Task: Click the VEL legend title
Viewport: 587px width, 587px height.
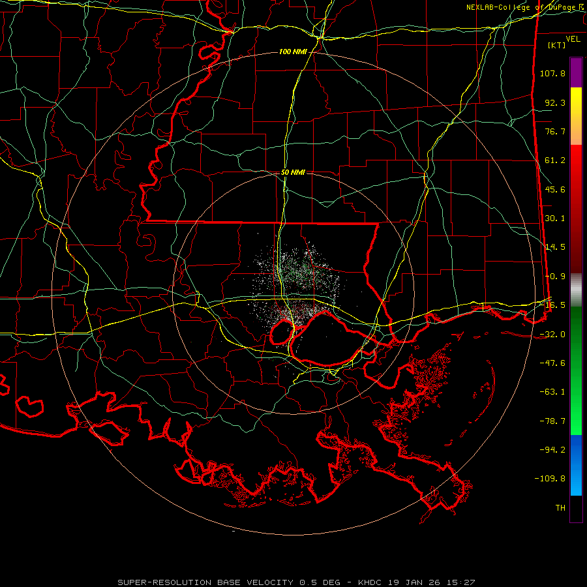Action: (x=573, y=39)
